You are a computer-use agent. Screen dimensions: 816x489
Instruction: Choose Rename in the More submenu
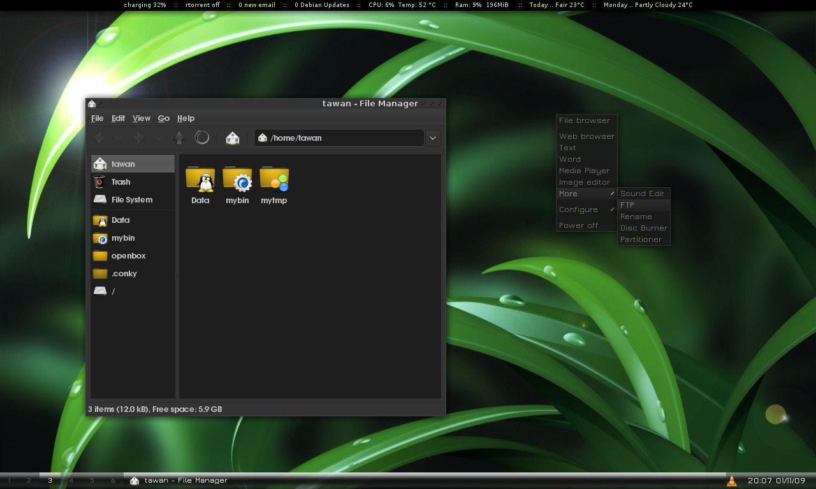click(644, 216)
